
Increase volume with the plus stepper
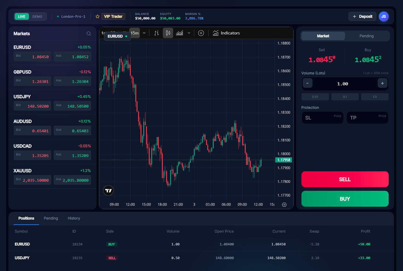382,83
